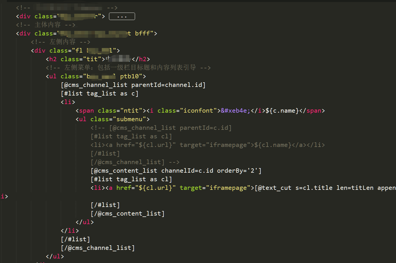This screenshot has height=263, width=396.
Task: Click the closing "[/@cms_content_list]" tag
Action: tap(128, 214)
